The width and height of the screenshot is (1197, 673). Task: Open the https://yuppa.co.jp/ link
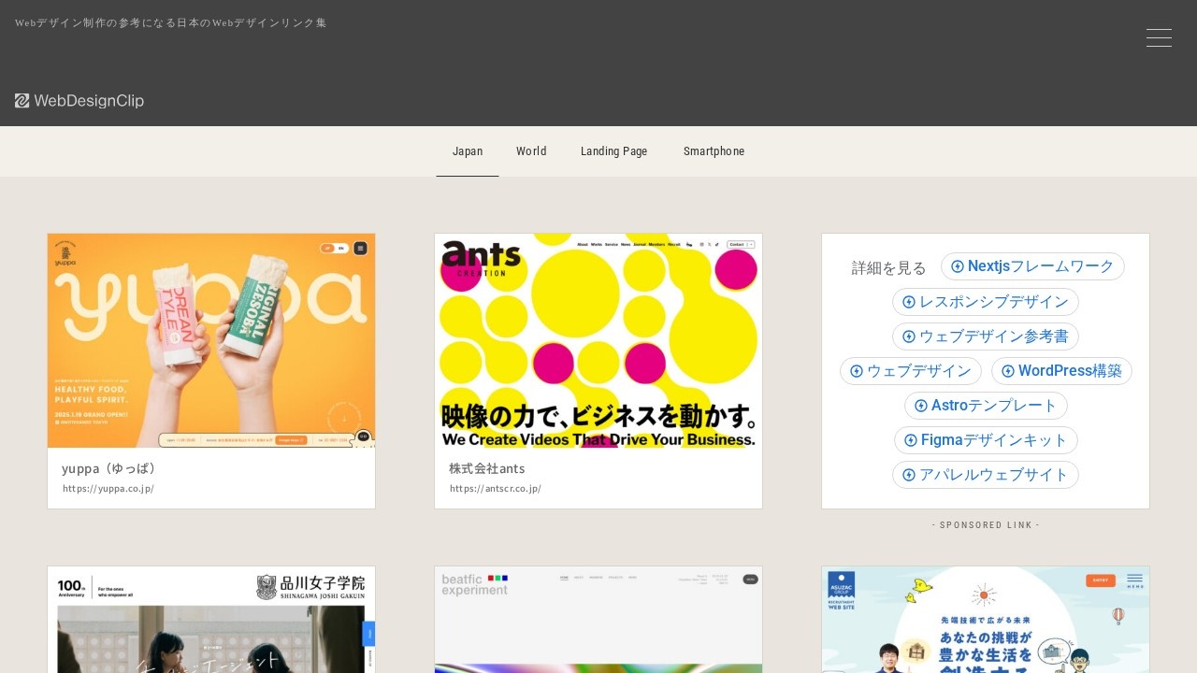click(x=108, y=488)
